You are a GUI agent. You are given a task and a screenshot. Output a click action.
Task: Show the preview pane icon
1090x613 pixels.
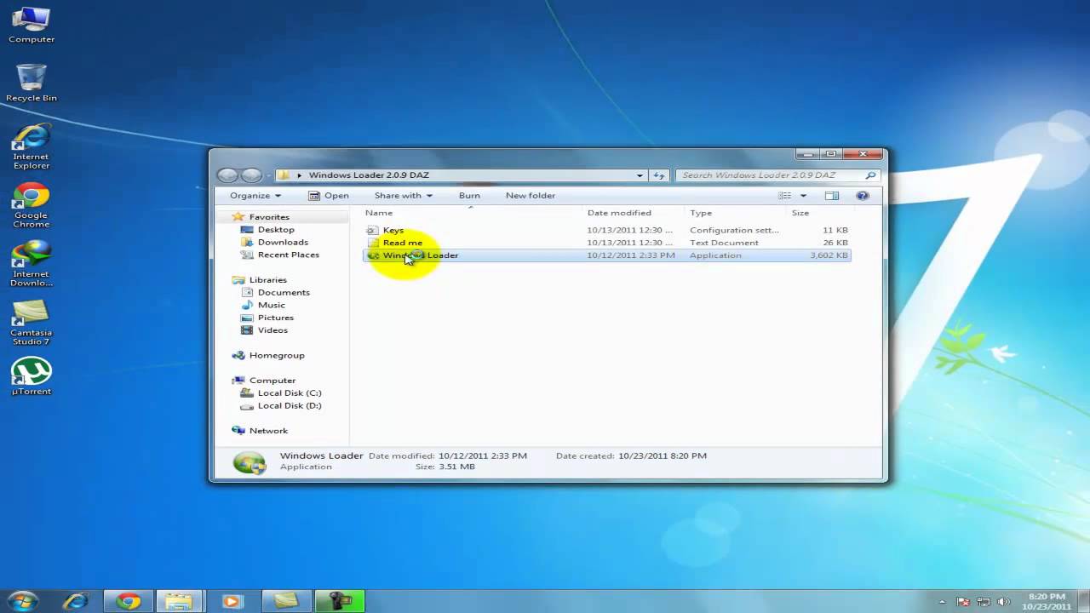[x=832, y=196]
